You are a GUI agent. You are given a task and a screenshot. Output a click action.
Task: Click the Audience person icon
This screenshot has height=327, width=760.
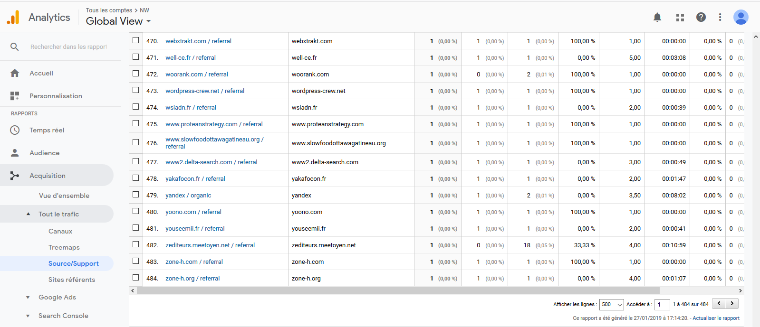pos(15,153)
